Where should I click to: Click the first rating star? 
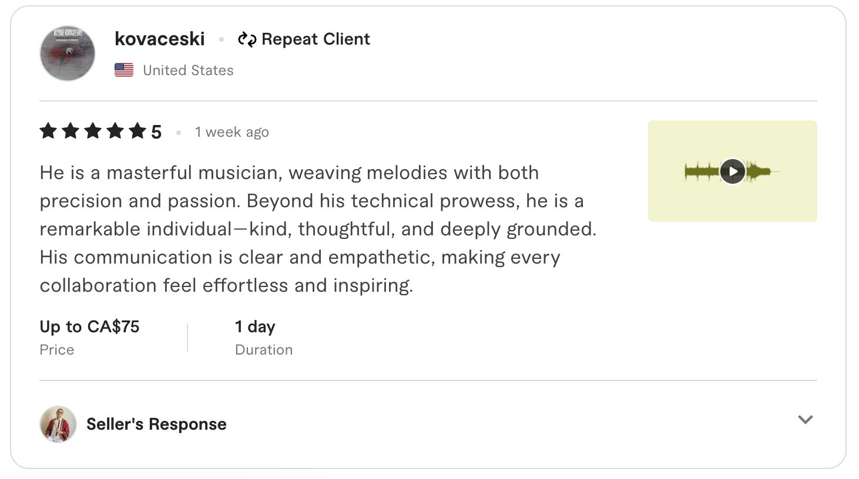tap(48, 131)
